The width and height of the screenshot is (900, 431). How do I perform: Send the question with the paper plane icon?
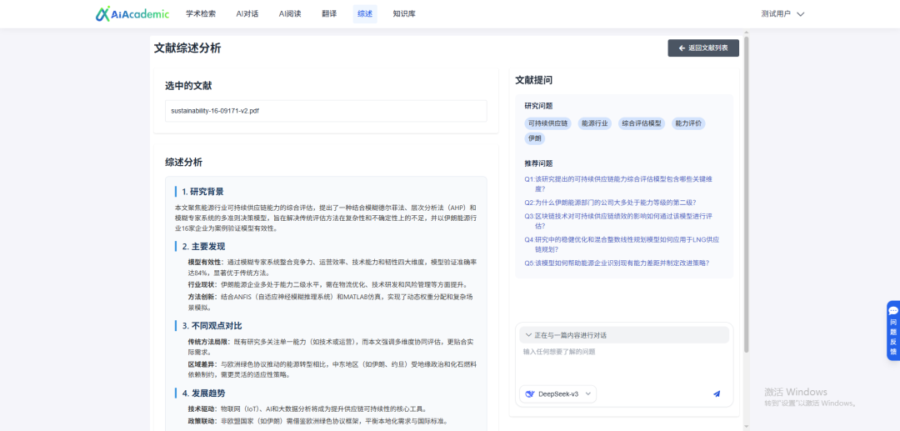click(716, 393)
